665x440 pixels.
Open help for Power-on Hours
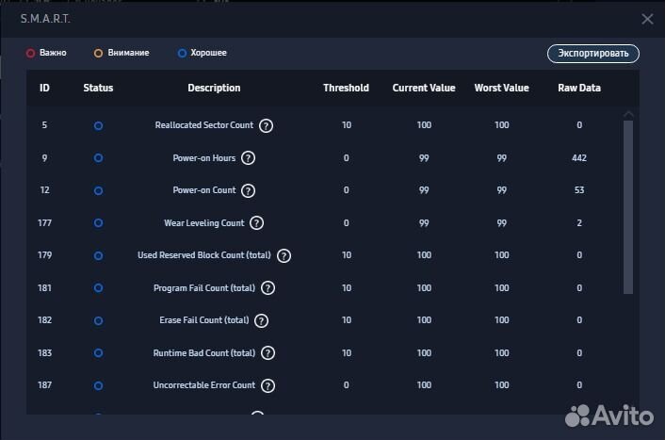[249, 158]
